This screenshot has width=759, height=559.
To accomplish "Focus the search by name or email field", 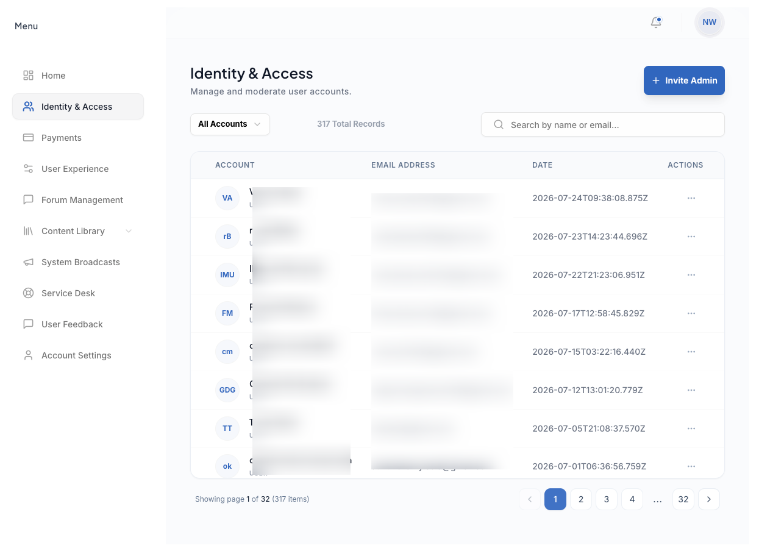I will pyautogui.click(x=603, y=124).
